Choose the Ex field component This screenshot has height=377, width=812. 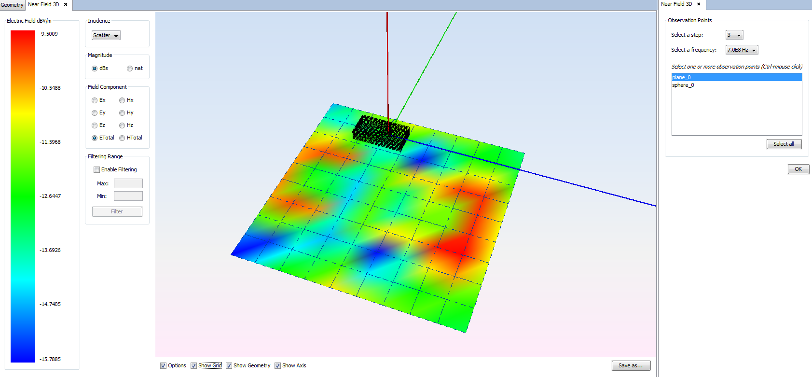95,100
